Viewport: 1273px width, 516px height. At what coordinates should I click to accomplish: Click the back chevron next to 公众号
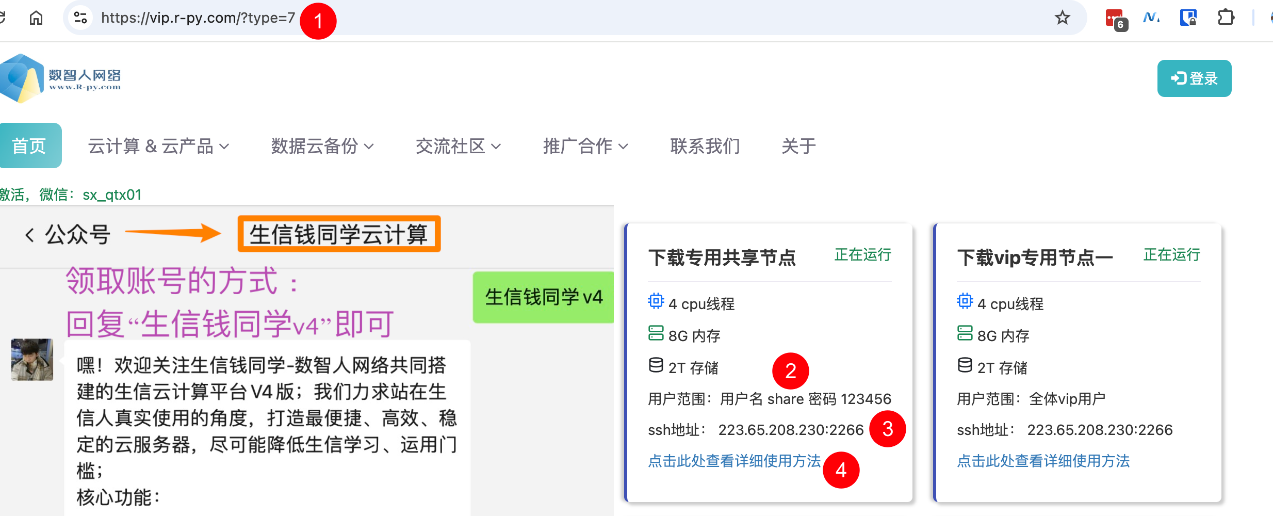[29, 235]
